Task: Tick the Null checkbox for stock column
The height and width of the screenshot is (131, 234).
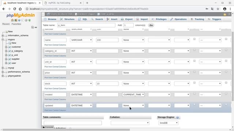Action: 194,83
